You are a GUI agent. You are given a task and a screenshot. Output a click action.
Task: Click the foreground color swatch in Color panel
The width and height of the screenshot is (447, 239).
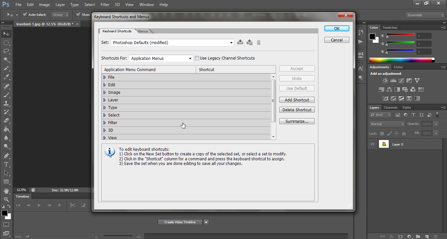click(372, 36)
